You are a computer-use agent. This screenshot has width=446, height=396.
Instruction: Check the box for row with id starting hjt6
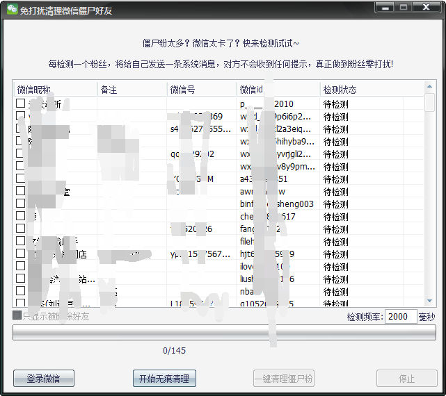(20, 253)
